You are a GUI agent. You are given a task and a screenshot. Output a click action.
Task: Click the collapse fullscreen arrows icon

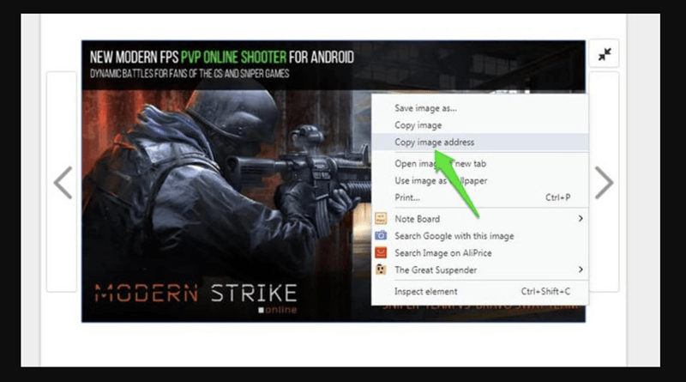click(605, 54)
